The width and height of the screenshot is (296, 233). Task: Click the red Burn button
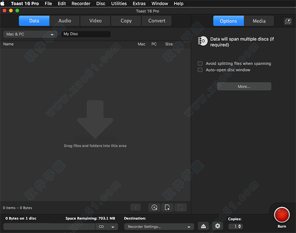pos(282,215)
